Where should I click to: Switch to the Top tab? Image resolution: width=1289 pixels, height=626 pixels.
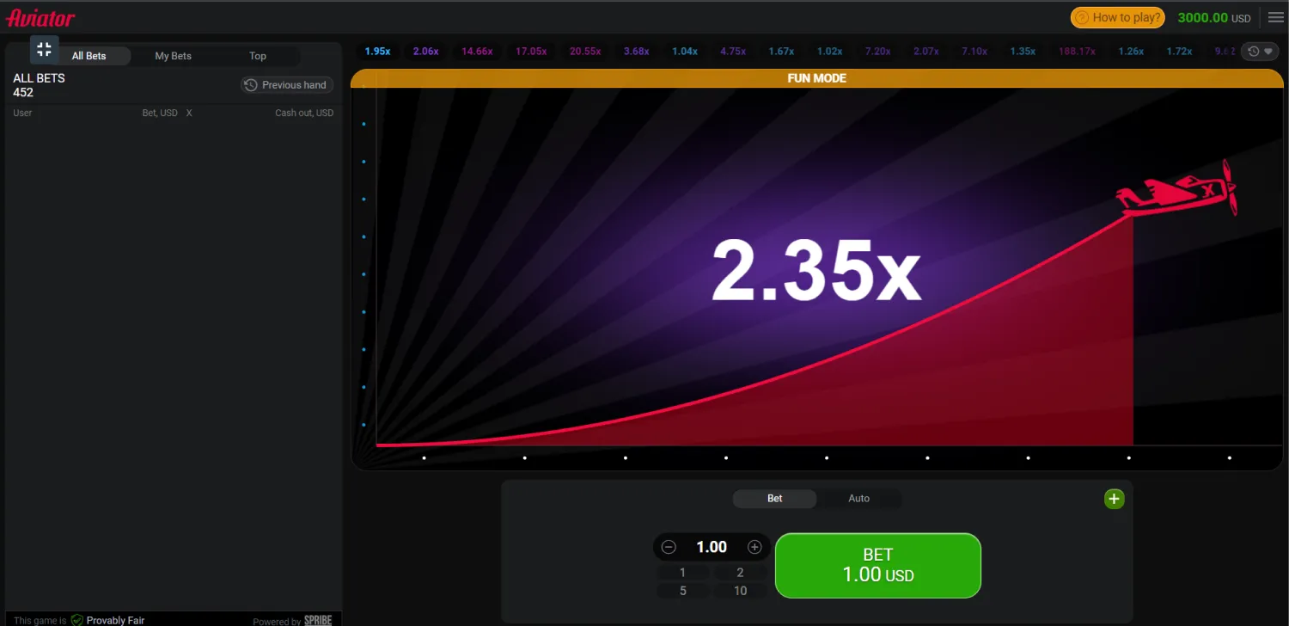coord(258,56)
